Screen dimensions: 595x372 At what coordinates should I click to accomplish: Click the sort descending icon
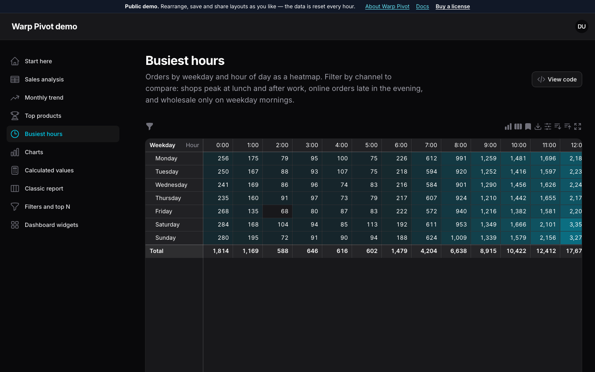pos(558,126)
